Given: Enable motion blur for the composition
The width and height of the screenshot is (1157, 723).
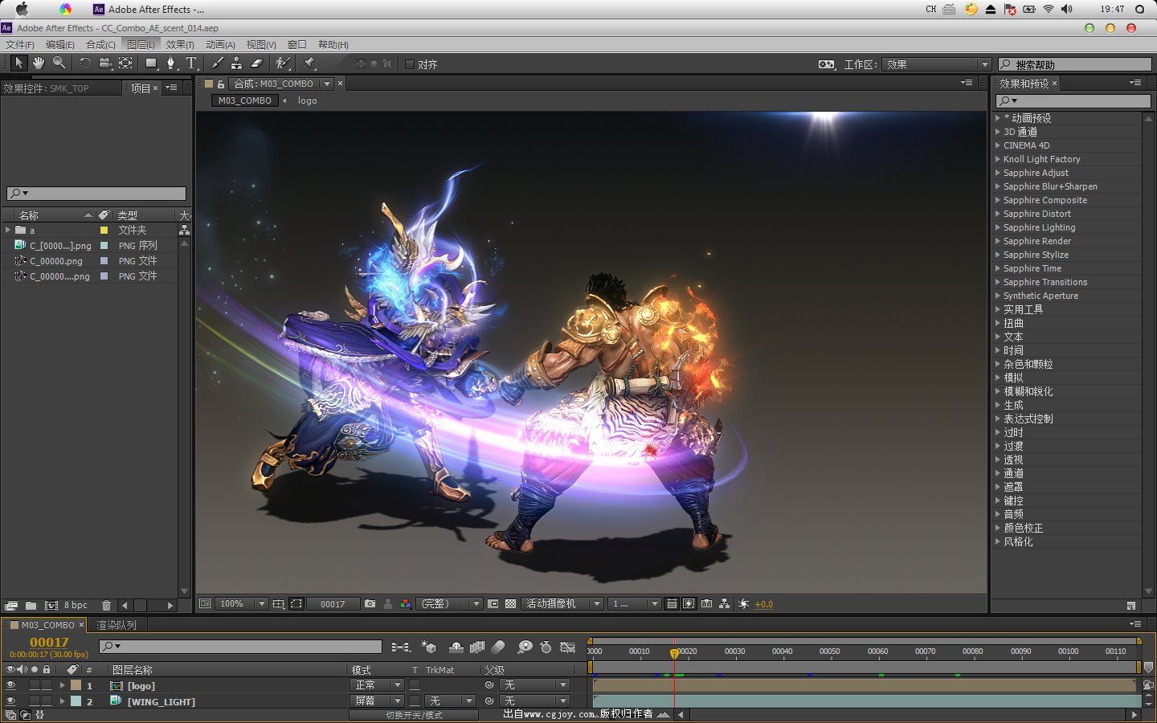Looking at the screenshot, I should [498, 647].
